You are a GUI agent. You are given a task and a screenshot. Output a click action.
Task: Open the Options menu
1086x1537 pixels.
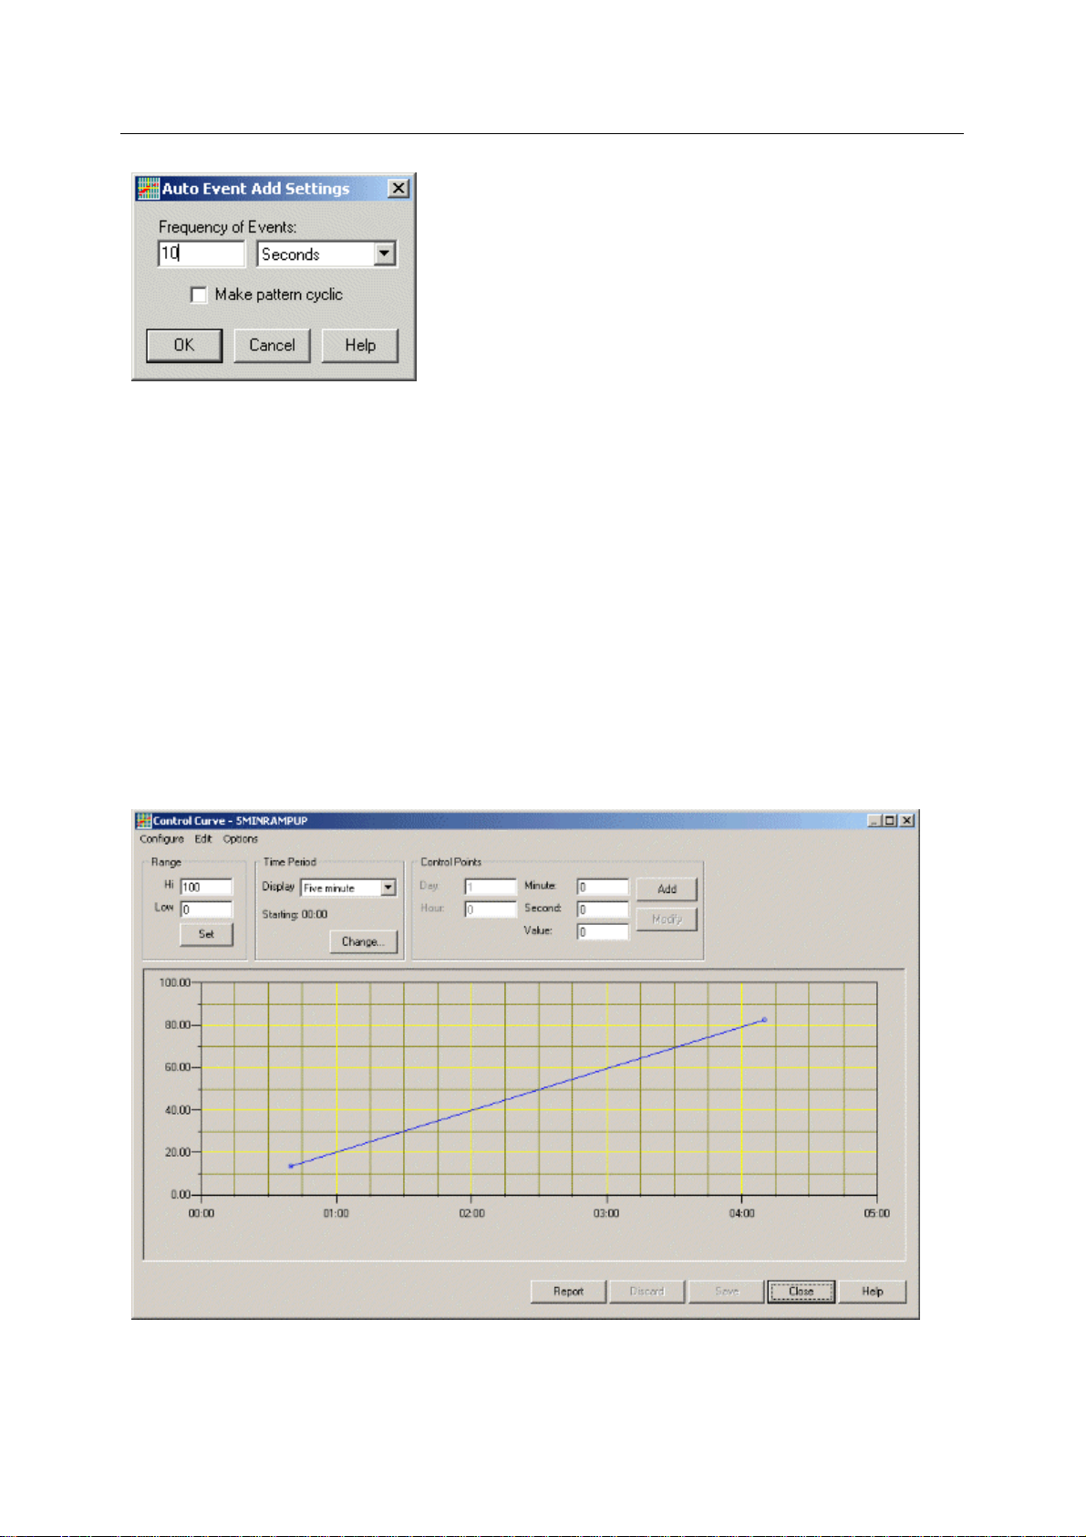click(241, 839)
